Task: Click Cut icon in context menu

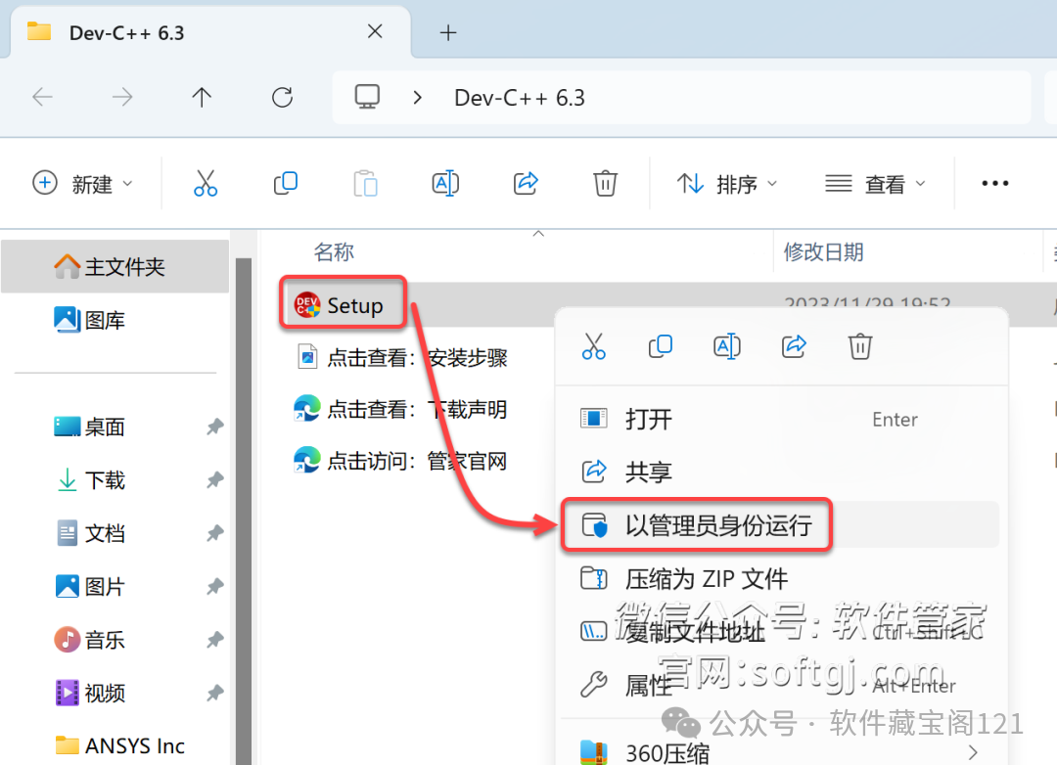Action: pyautogui.click(x=594, y=346)
